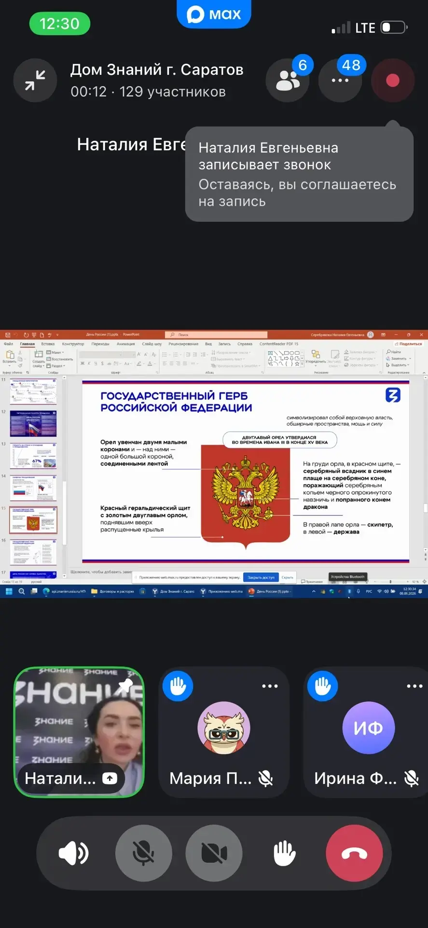428x928 pixels.
Task: Select slide 14 thumbnail with flag
Action: pos(33,488)
